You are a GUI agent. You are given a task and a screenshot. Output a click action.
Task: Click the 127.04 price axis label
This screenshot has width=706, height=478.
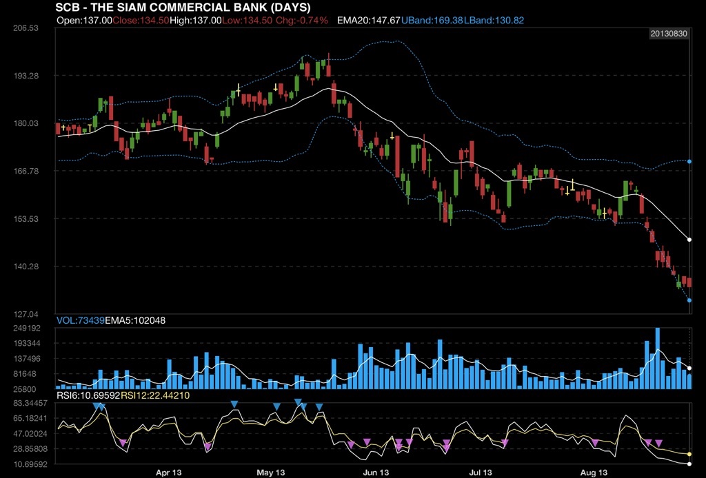coord(26,314)
